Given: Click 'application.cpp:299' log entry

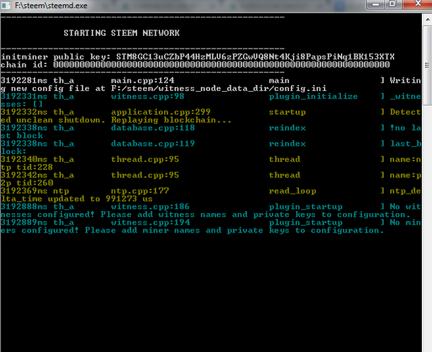Looking at the screenshot, I should pos(161,112).
